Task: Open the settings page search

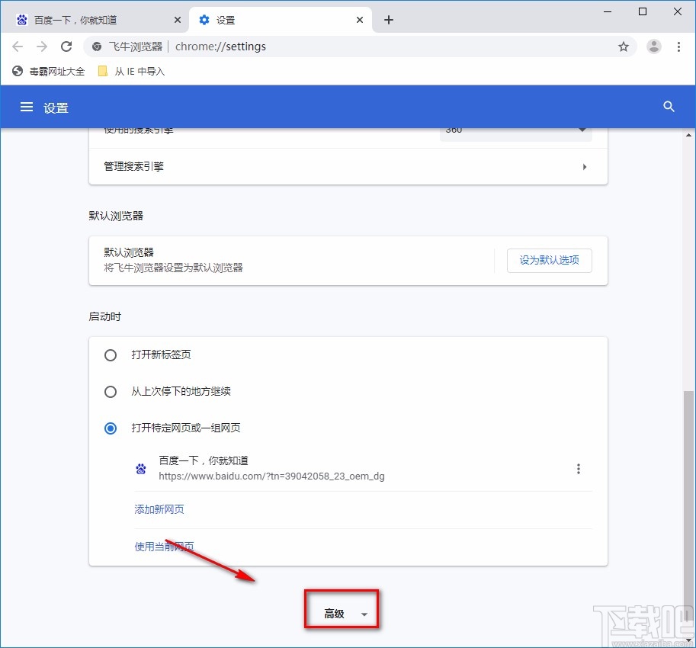Action: coord(669,107)
